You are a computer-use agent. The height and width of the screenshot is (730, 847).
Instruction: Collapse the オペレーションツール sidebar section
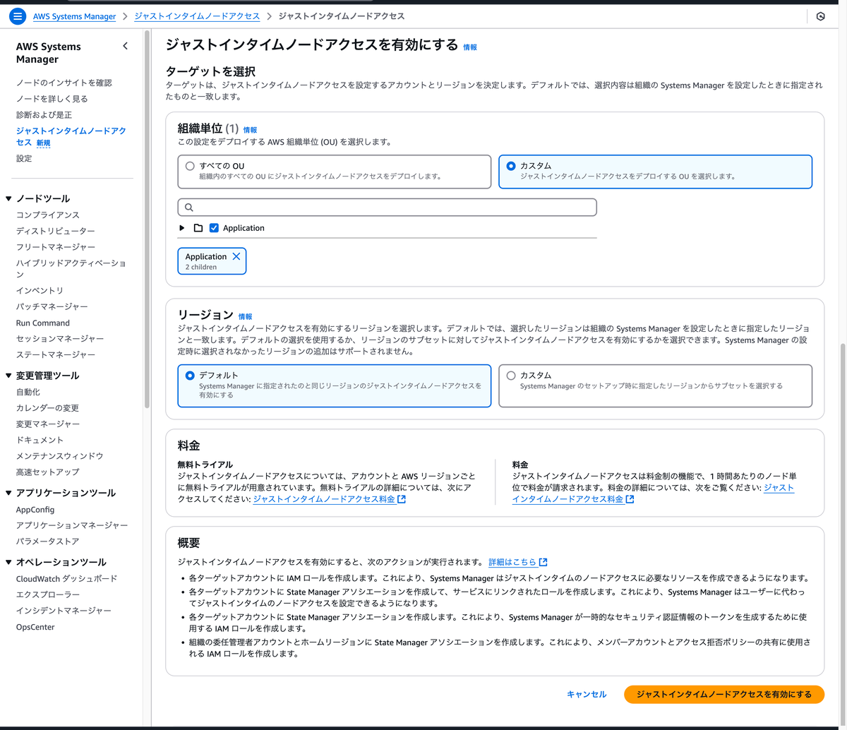tap(9, 562)
